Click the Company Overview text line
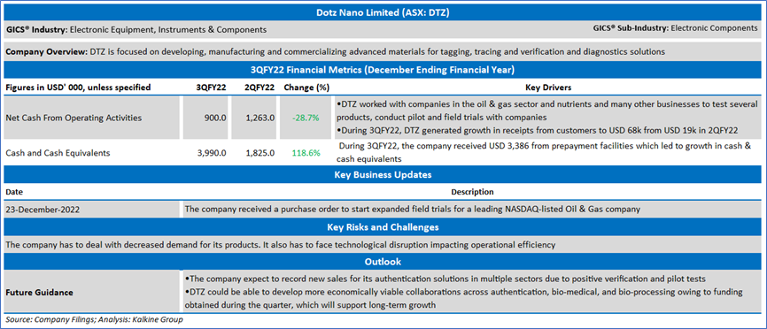Screen dimensions: 767x329 335,51
